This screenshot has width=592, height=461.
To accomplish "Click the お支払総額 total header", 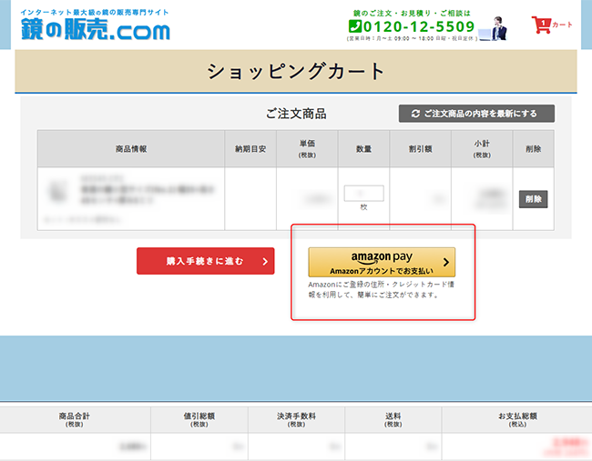I will coord(517,419).
